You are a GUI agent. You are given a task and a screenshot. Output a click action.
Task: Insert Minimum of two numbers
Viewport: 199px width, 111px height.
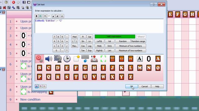131,46
